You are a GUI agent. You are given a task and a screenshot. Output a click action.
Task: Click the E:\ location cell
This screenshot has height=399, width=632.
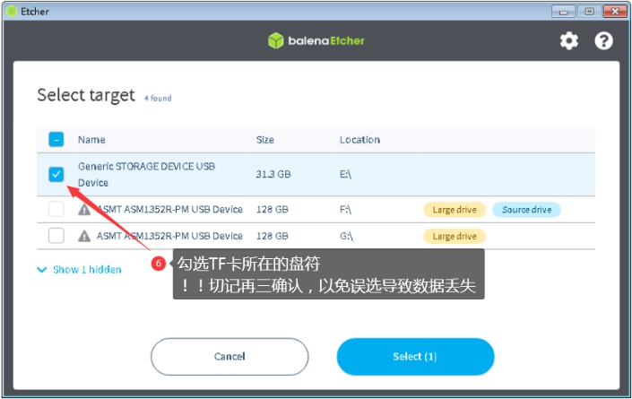coord(345,174)
